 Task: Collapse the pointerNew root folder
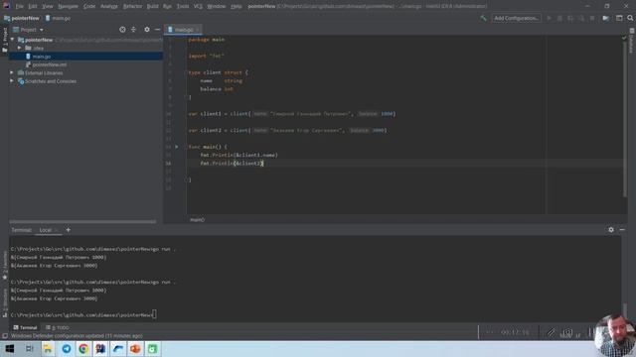pyautogui.click(x=12, y=40)
